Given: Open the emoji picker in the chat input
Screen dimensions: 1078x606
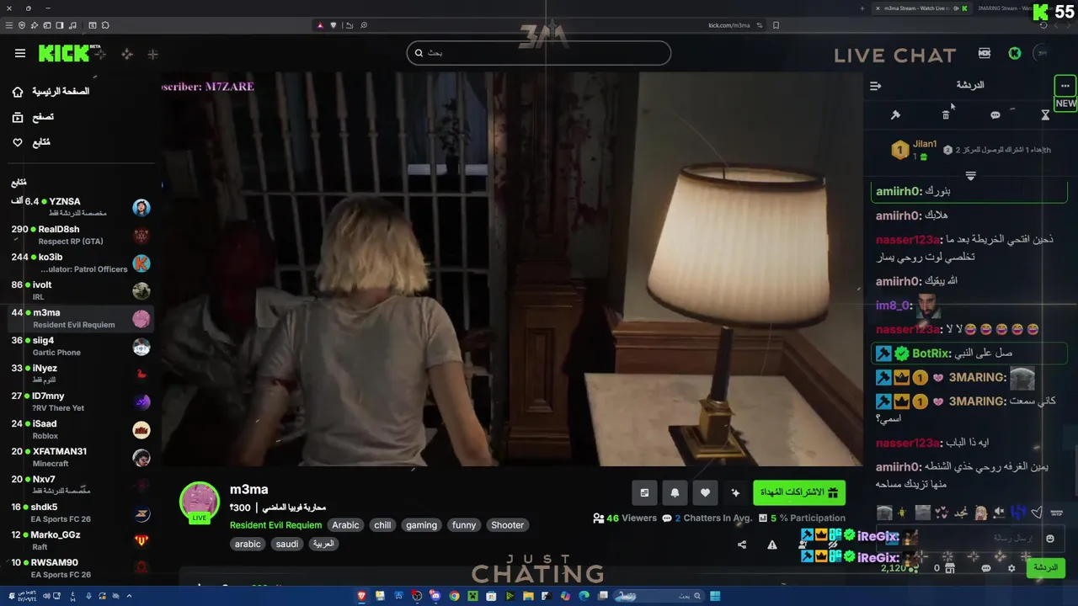Looking at the screenshot, I should pyautogui.click(x=1049, y=539).
